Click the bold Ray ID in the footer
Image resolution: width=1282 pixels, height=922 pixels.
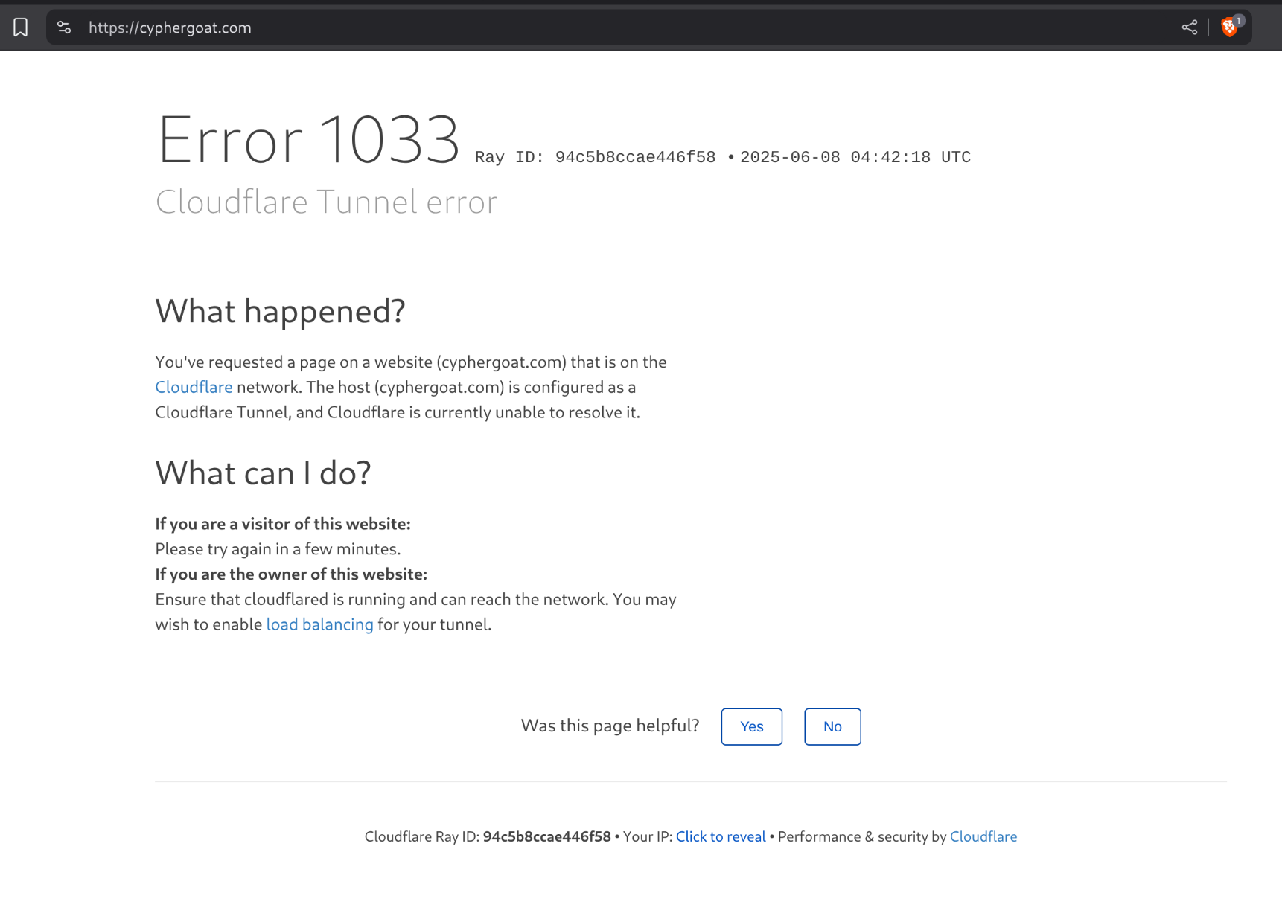coord(546,836)
